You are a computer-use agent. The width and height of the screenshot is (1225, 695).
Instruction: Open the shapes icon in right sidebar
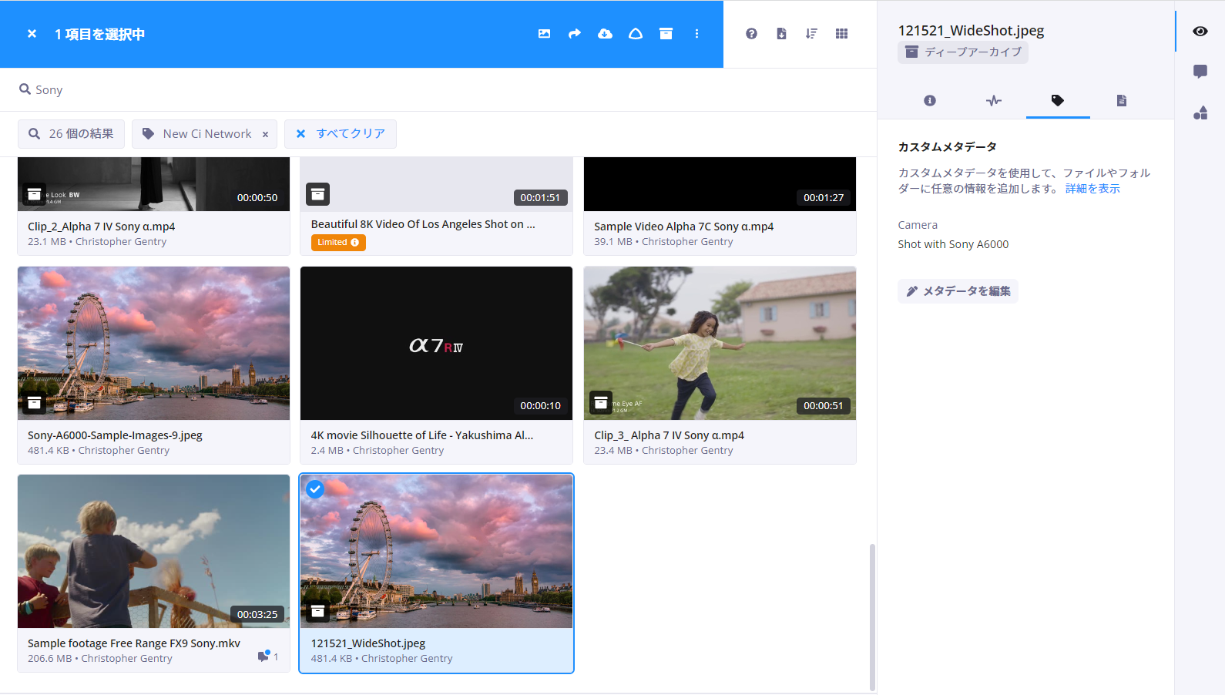[x=1200, y=113]
